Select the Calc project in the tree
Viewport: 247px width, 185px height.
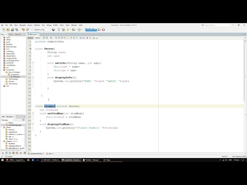click(8, 49)
